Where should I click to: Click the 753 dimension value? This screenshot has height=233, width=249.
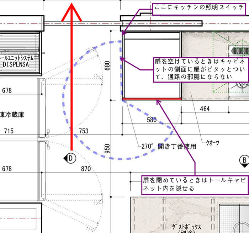click(84, 131)
